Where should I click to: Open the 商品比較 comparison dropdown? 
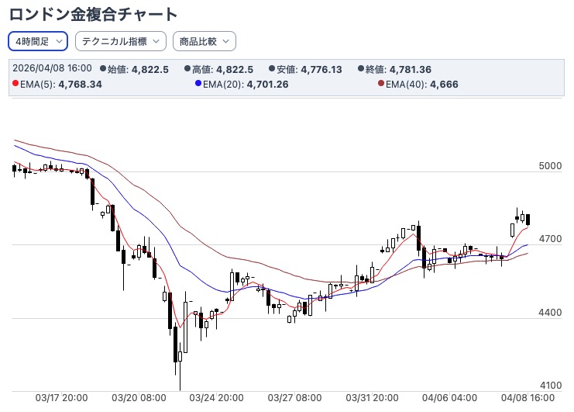pos(204,41)
